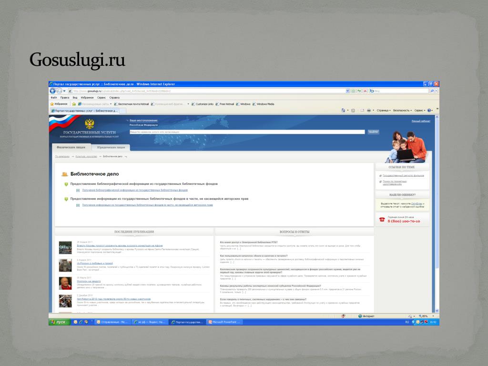Expand the Страница command bar menu
Screen dimensions: 488x366
click(384, 110)
